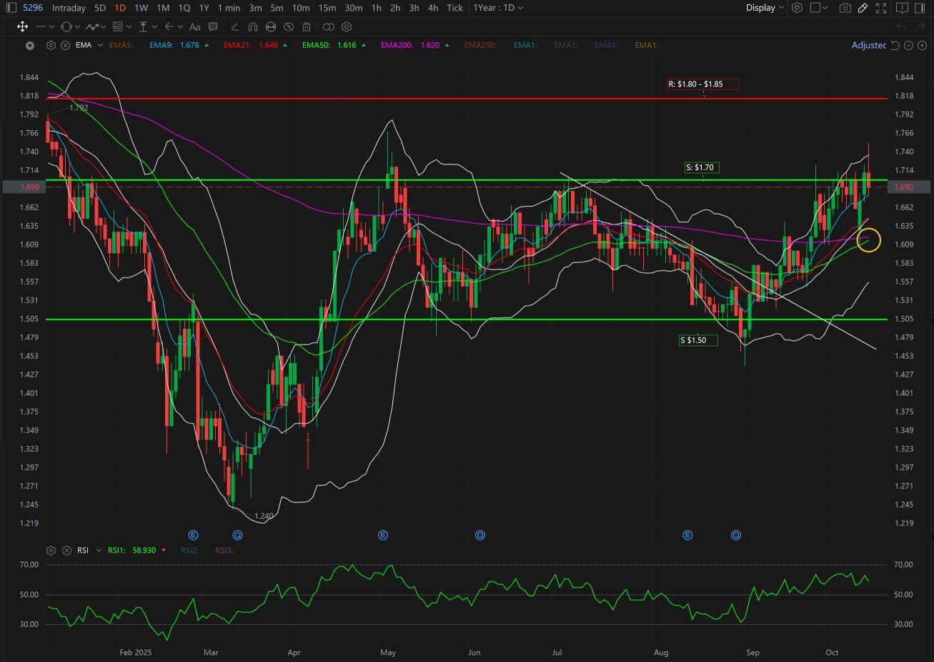Take a chart screenshot with camera icon

coord(845,8)
